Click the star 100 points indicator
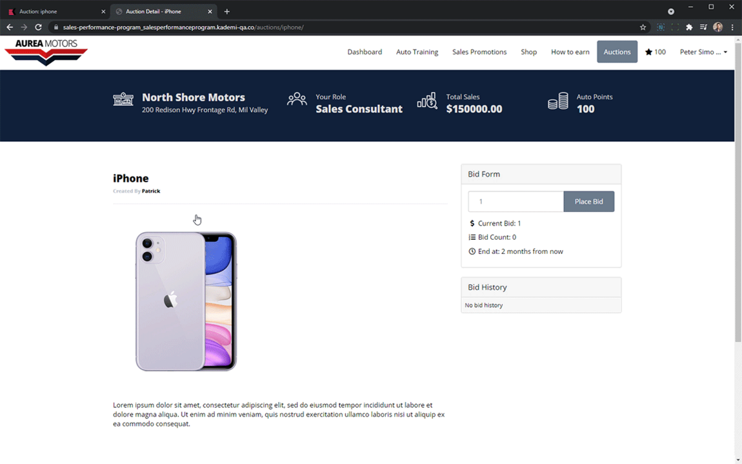 coord(655,52)
